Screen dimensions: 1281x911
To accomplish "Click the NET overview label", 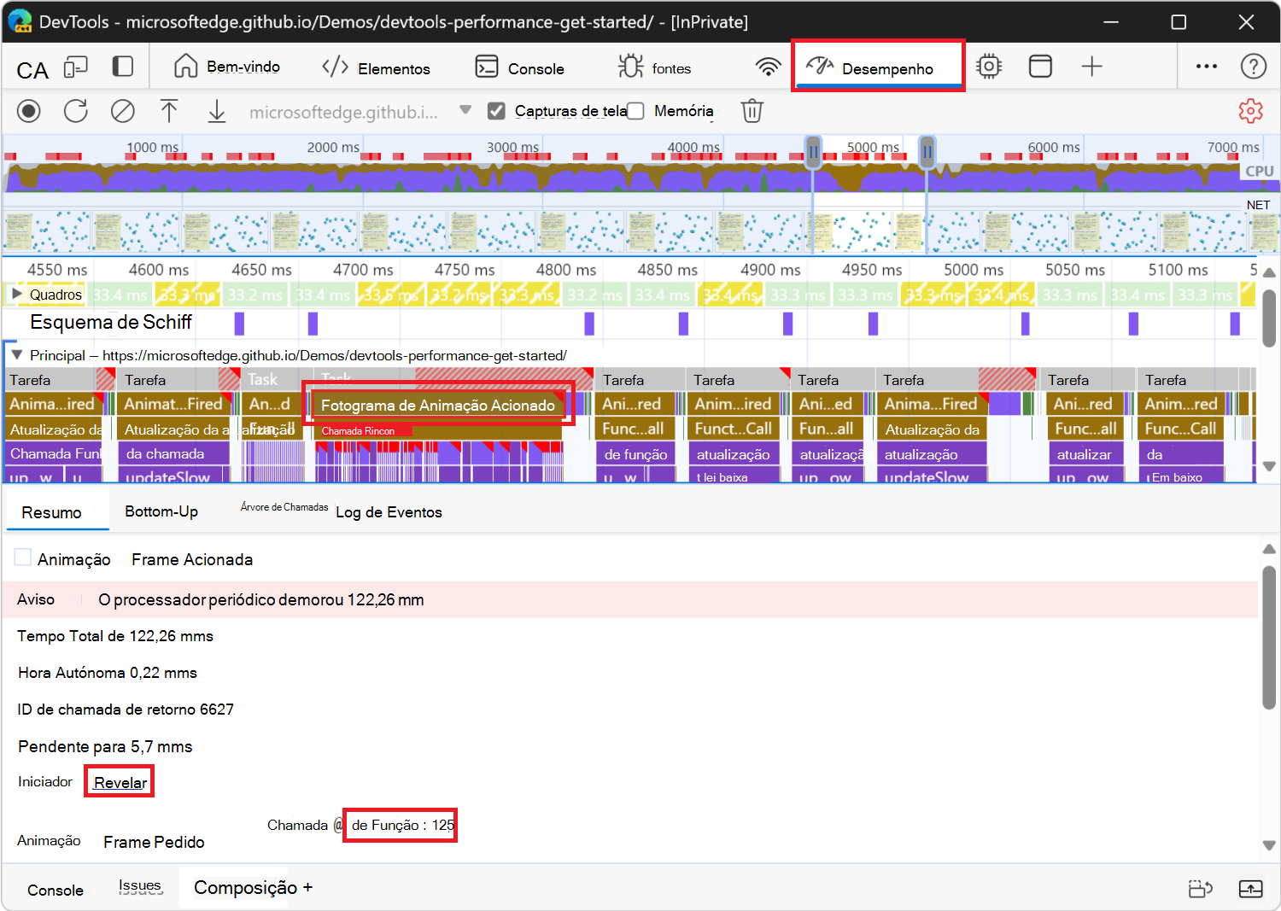I will click(1258, 205).
